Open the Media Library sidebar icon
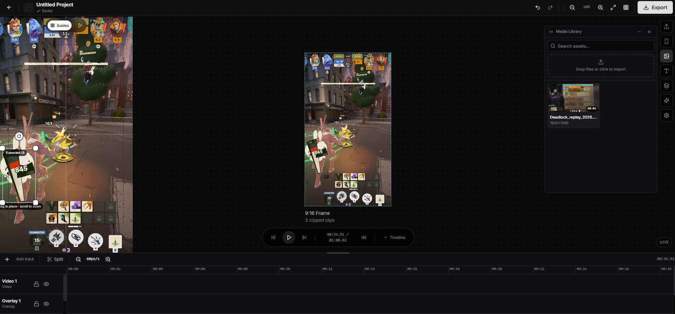The image size is (675, 314). 667,56
